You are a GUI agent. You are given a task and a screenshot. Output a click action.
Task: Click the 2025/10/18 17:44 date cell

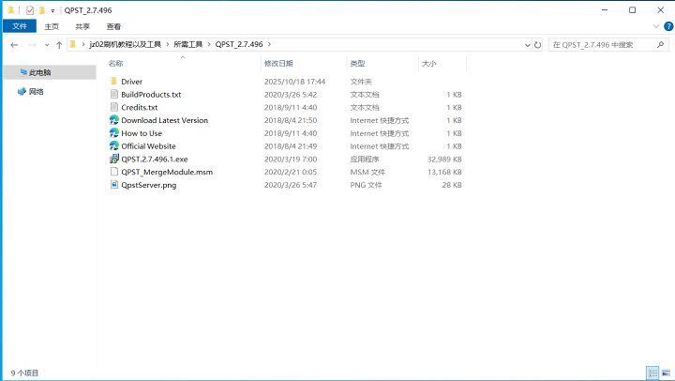pyautogui.click(x=295, y=82)
